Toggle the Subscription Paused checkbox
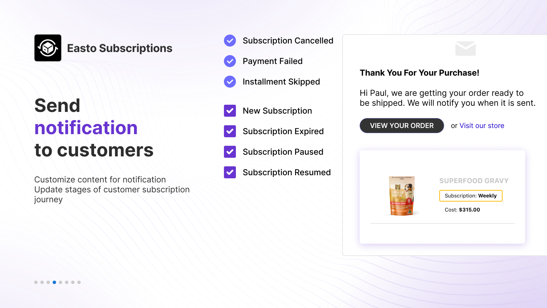Screen dimensions: 547x308 coord(230,152)
